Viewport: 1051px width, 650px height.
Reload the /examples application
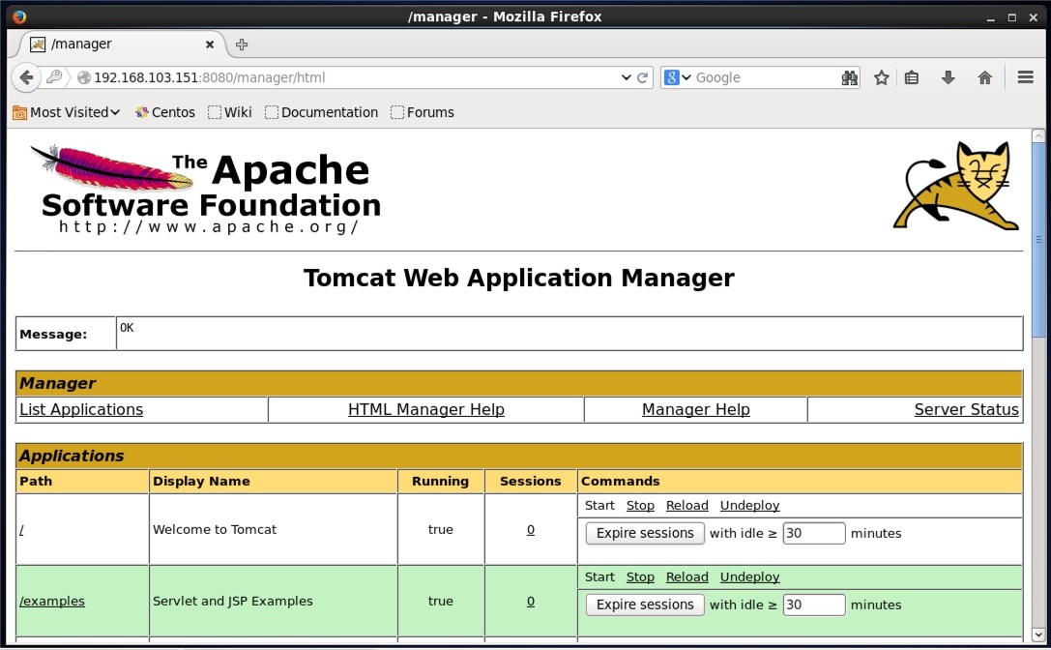[687, 576]
